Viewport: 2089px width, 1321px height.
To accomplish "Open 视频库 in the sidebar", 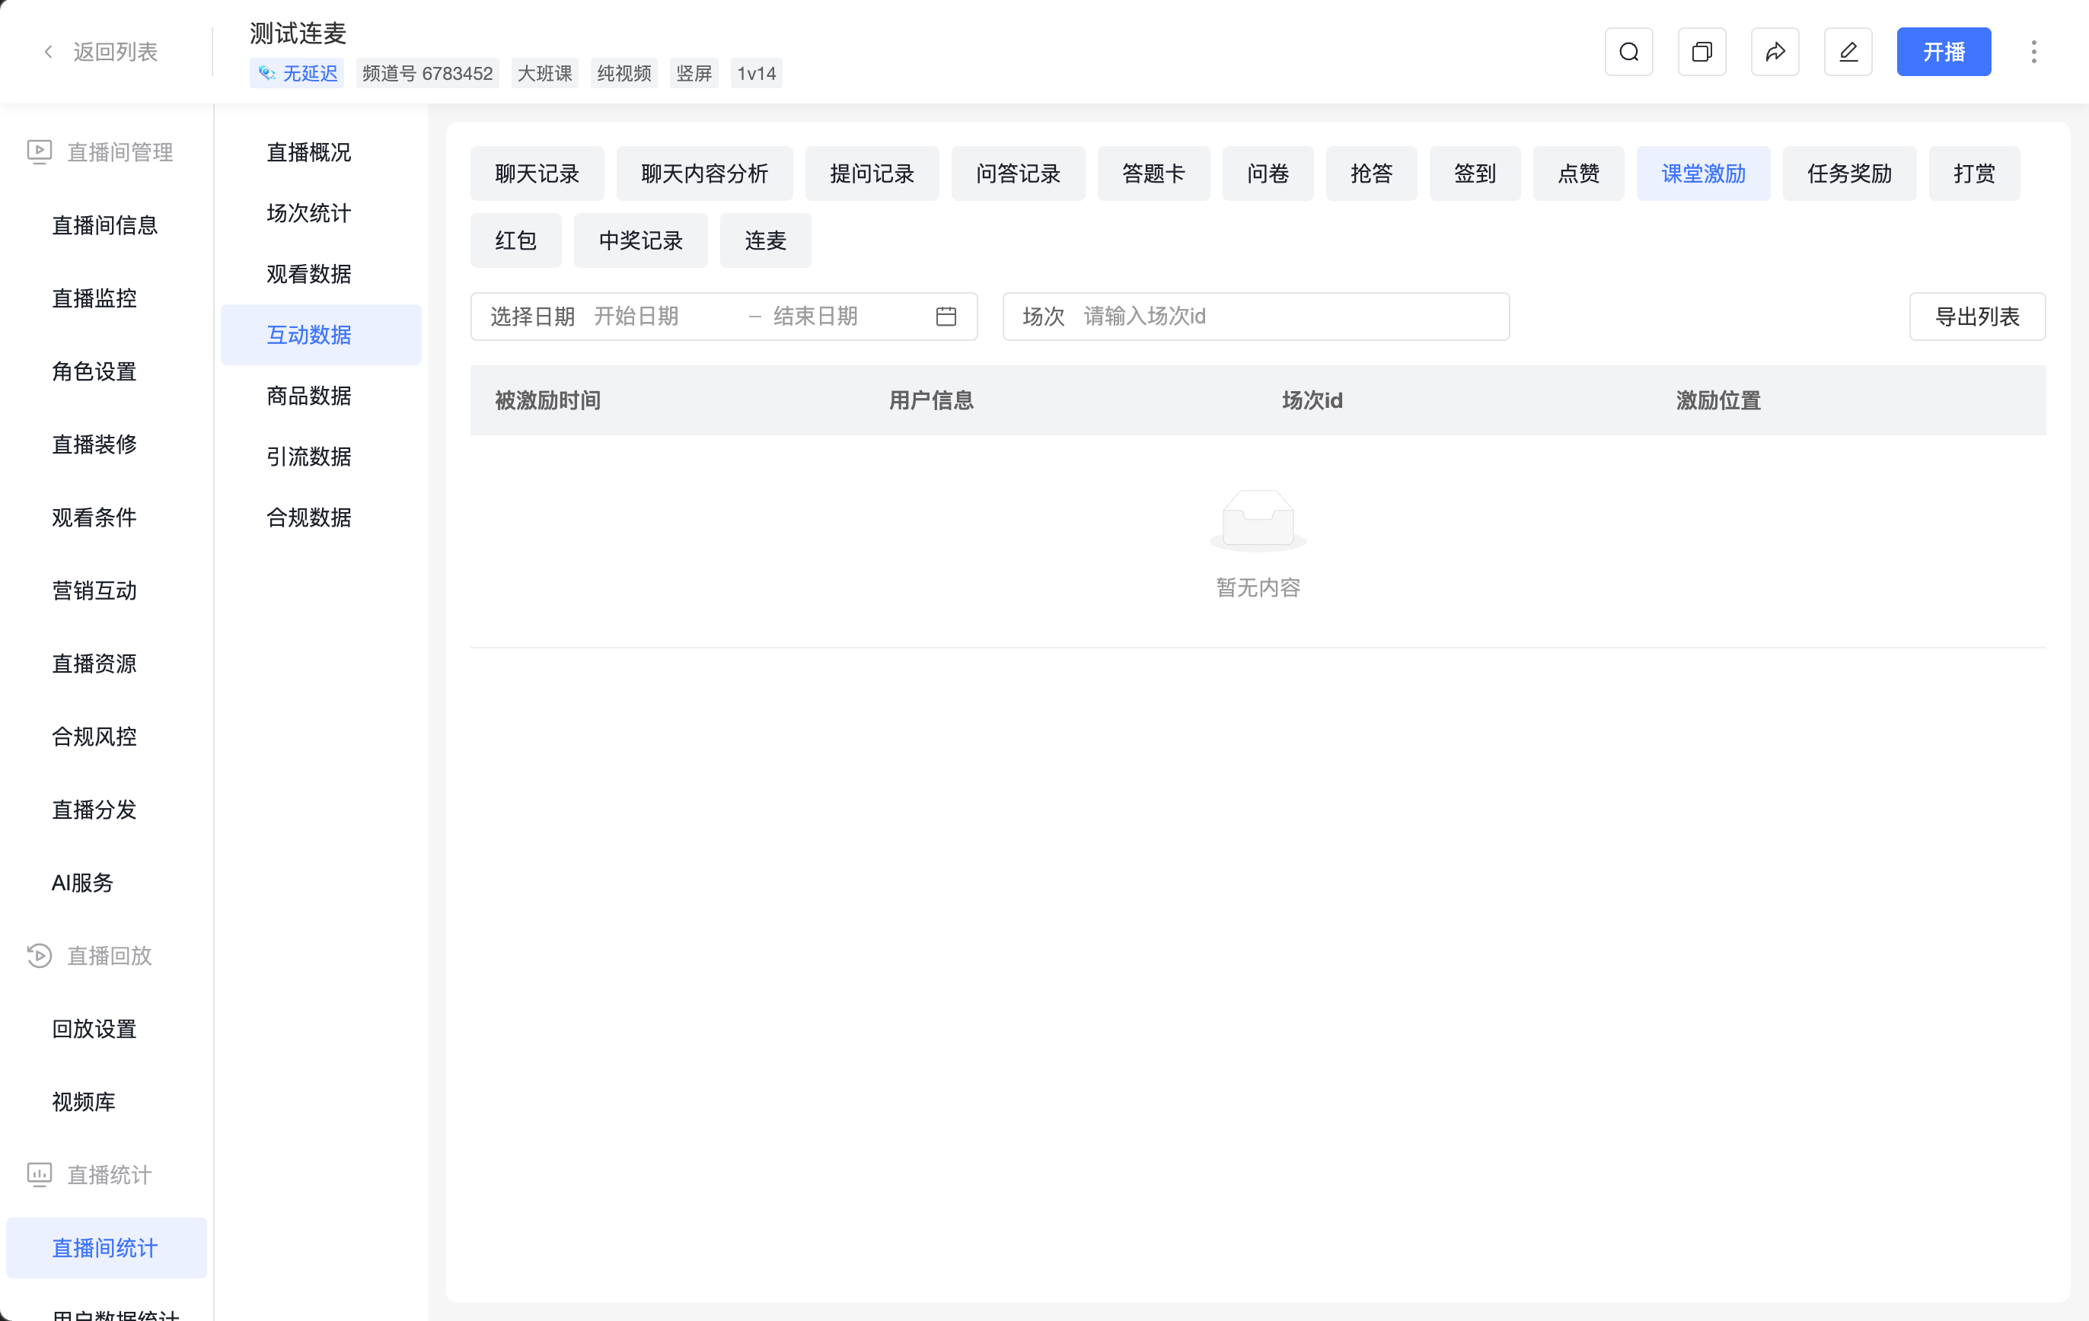I will (x=106, y=1102).
